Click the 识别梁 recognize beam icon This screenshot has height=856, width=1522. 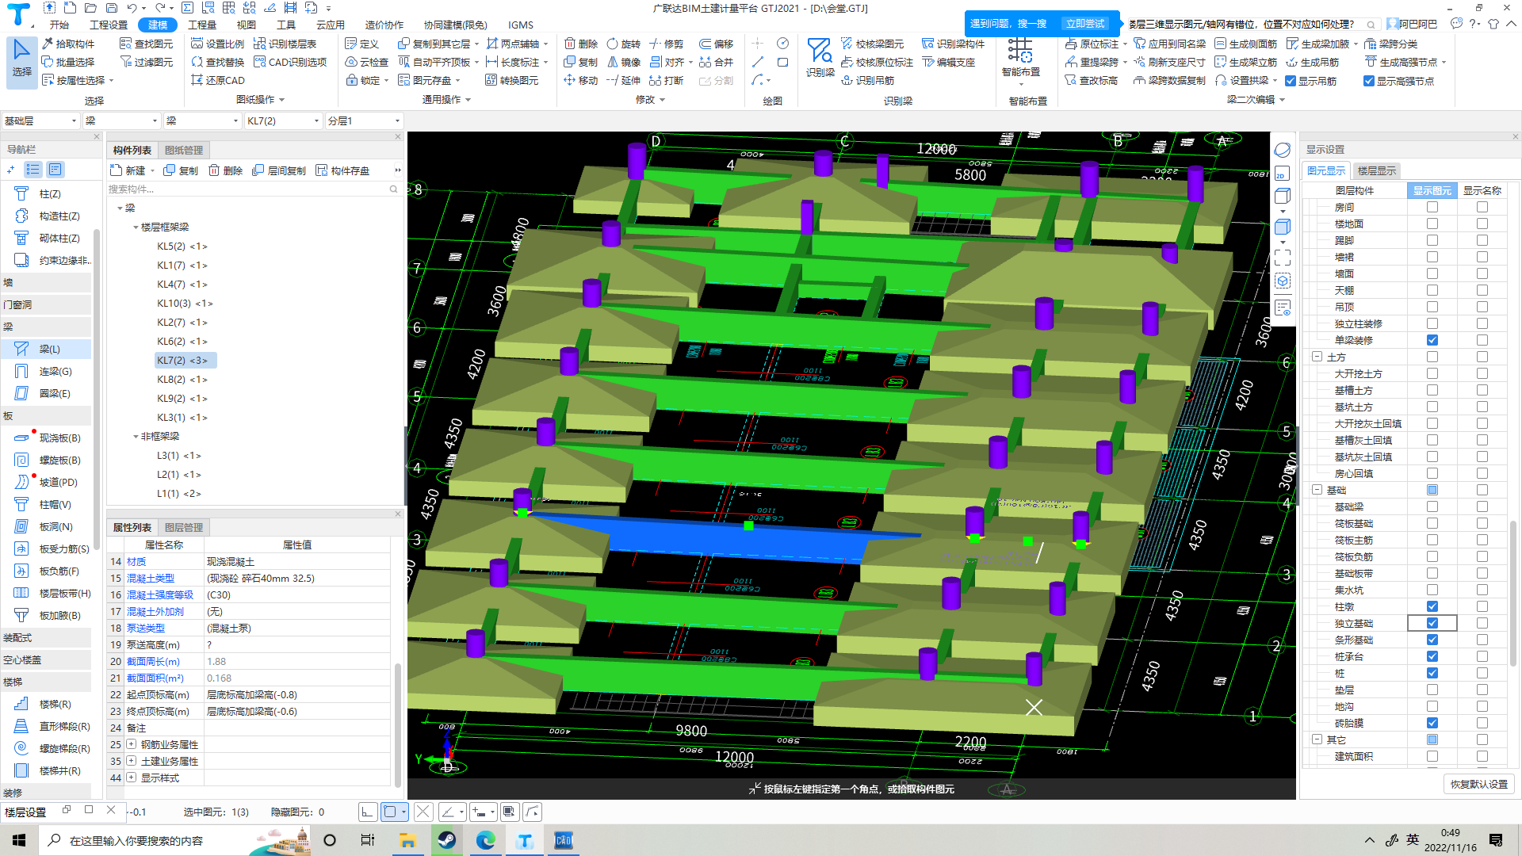tap(820, 57)
